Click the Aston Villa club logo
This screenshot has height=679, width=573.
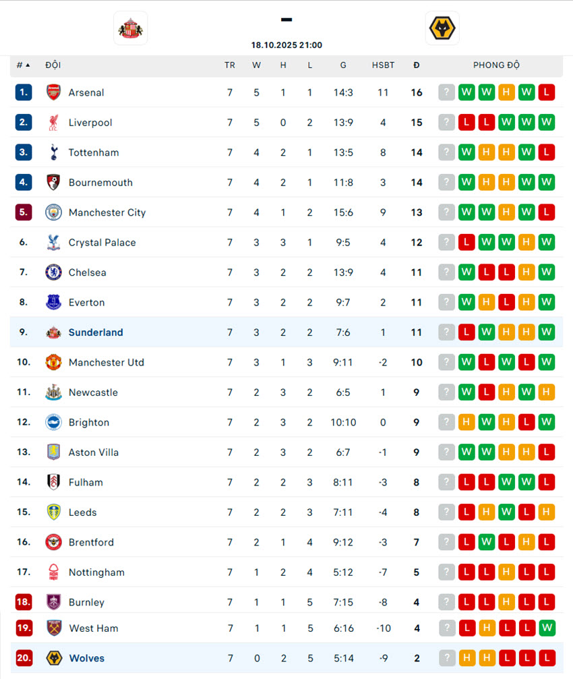(53, 452)
